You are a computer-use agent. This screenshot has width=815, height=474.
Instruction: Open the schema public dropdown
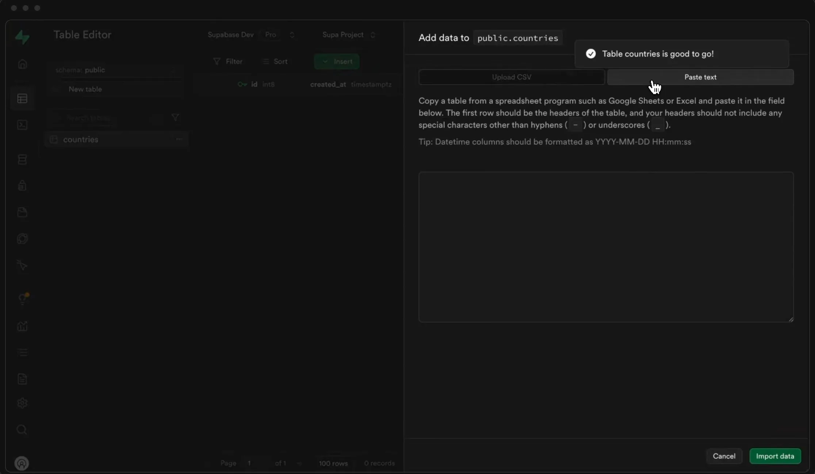[115, 70]
